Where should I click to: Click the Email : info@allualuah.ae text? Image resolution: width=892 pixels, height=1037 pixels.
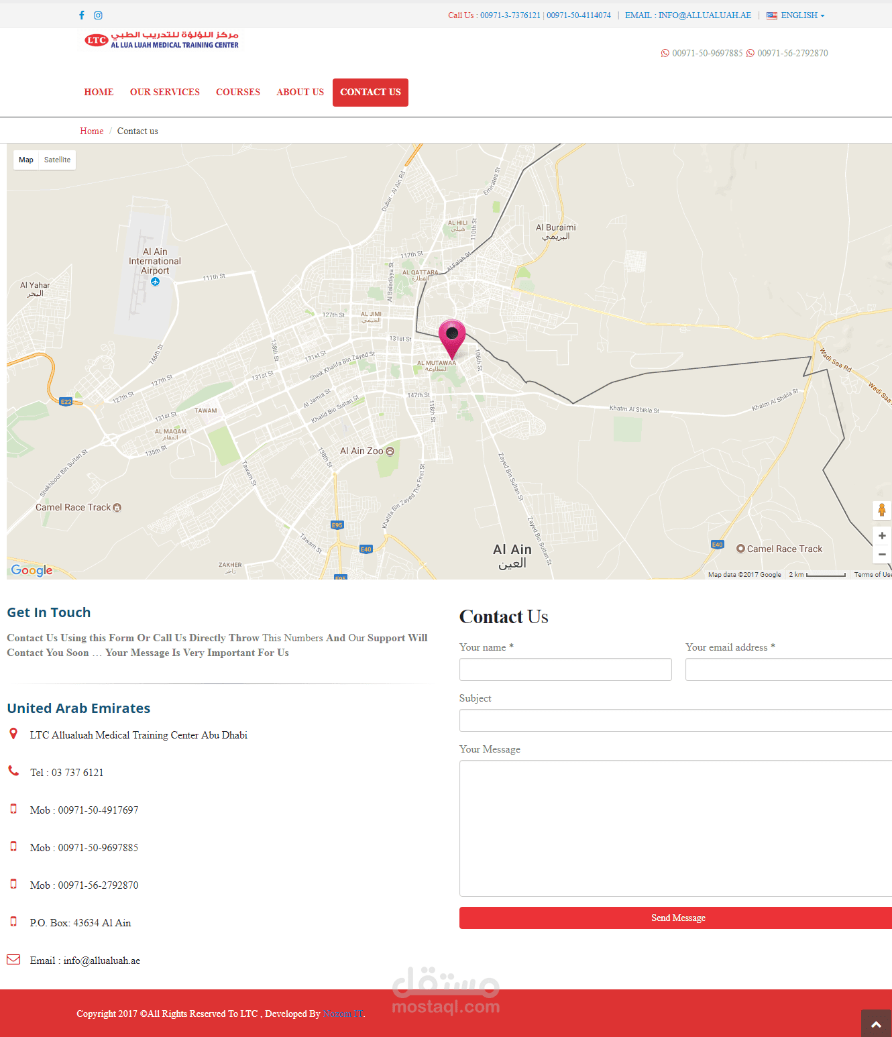(x=85, y=961)
